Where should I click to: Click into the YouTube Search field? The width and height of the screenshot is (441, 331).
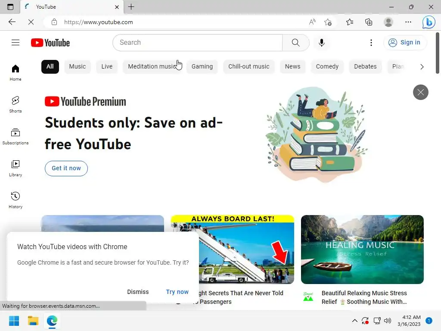197,43
